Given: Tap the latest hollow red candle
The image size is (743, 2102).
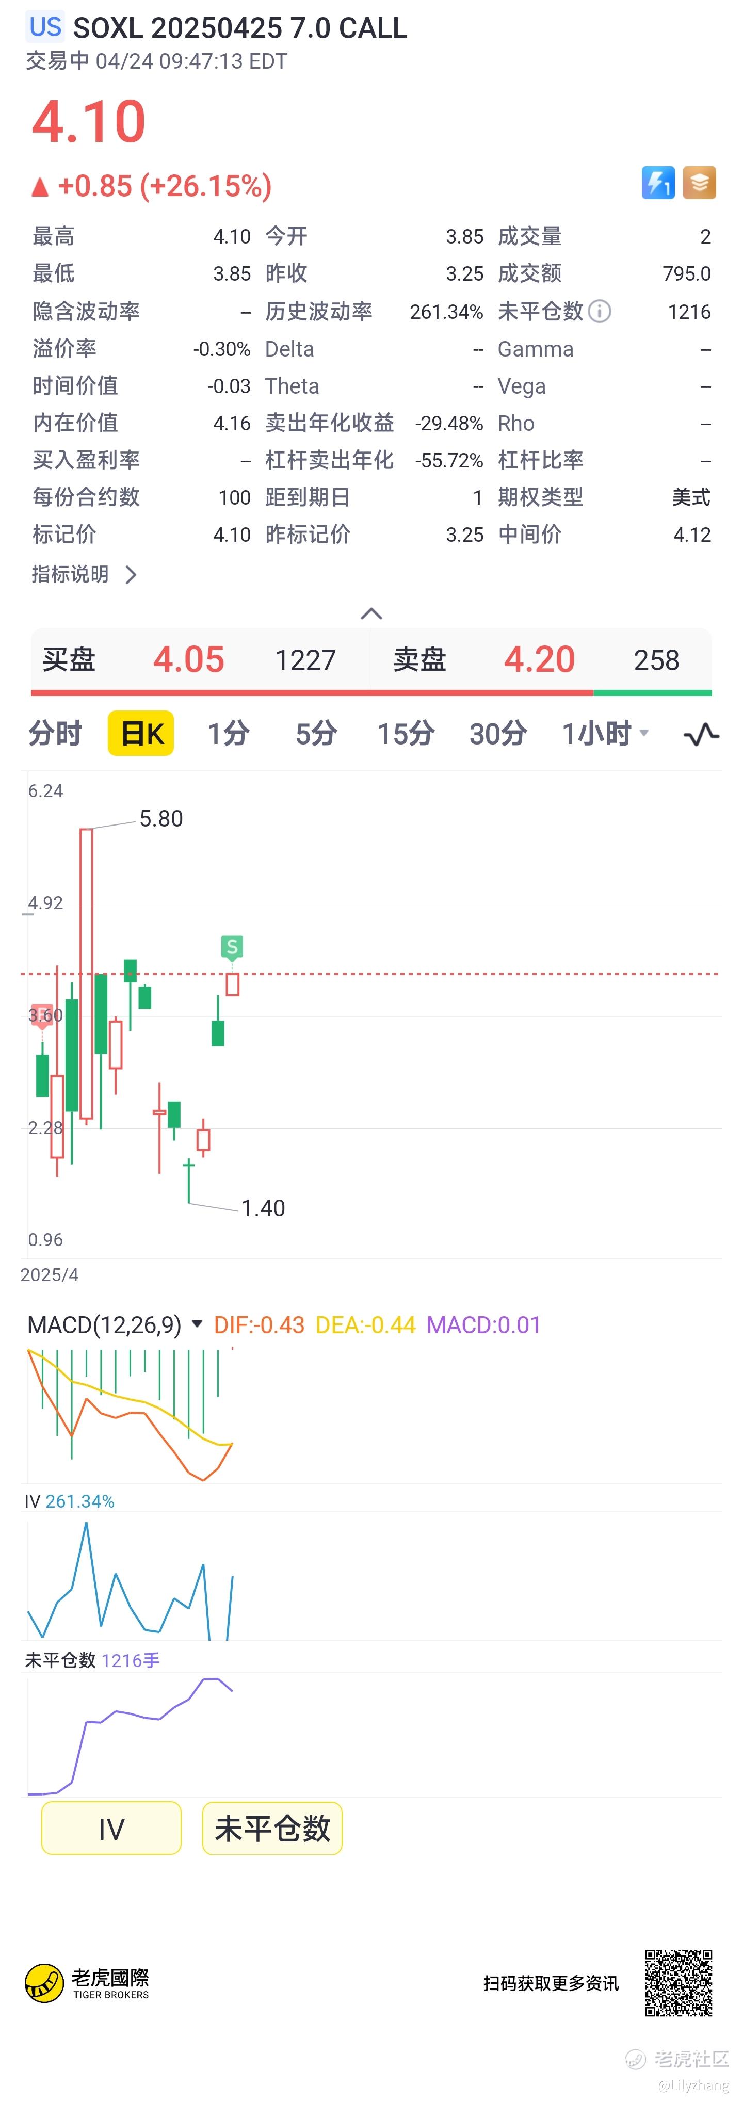Looking at the screenshot, I should point(232,984).
